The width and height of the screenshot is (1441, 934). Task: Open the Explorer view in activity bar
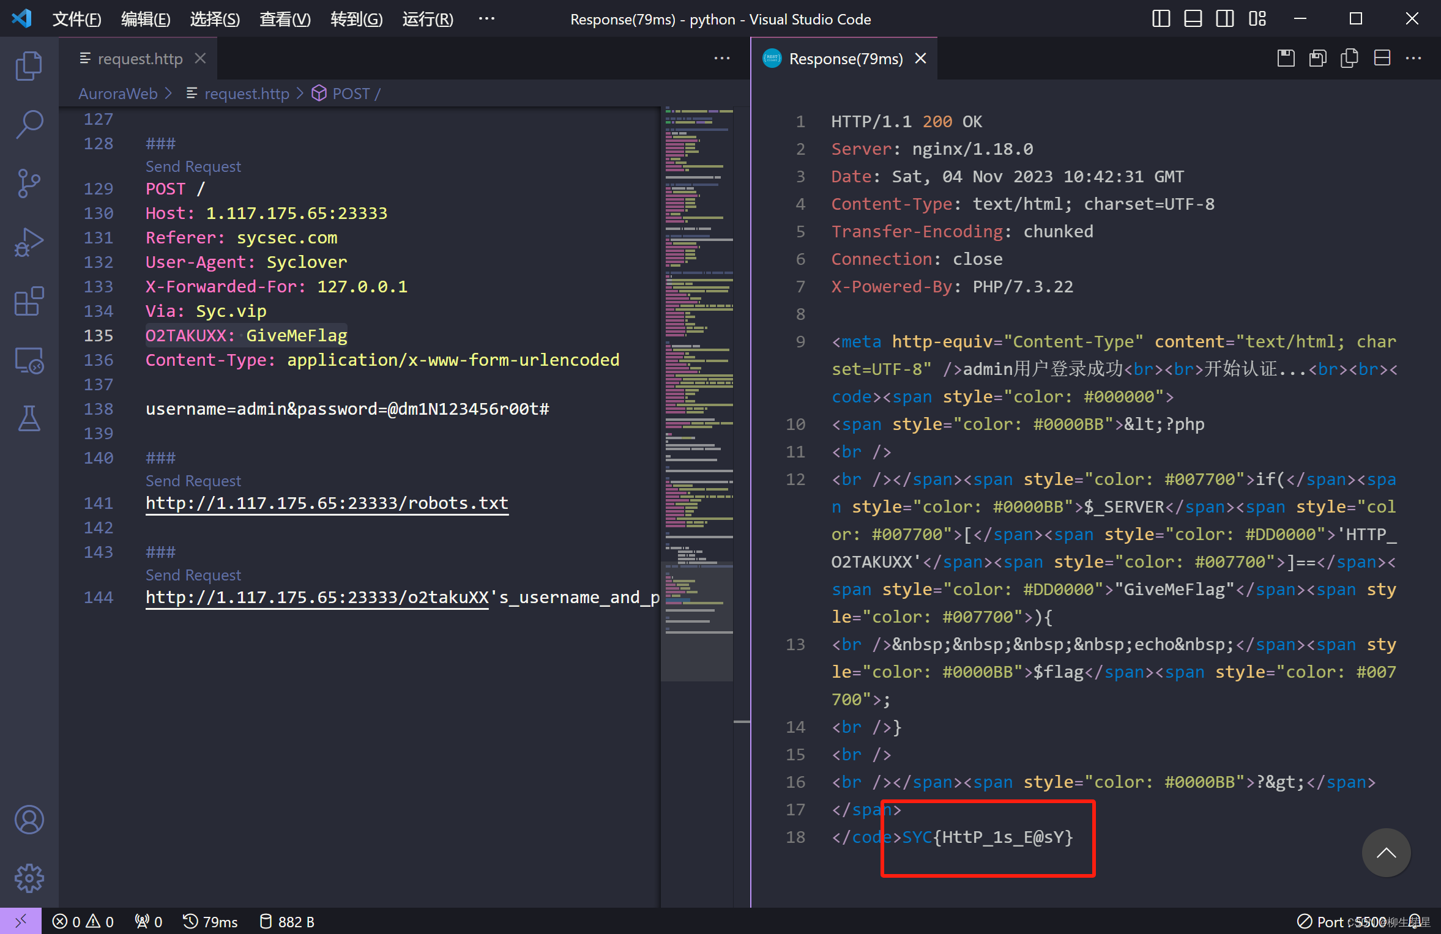29,65
